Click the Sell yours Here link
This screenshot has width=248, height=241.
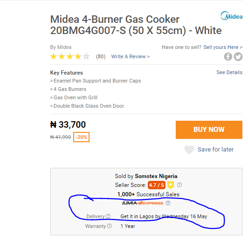223,47
